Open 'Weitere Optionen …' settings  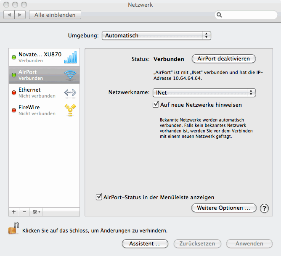point(223,208)
